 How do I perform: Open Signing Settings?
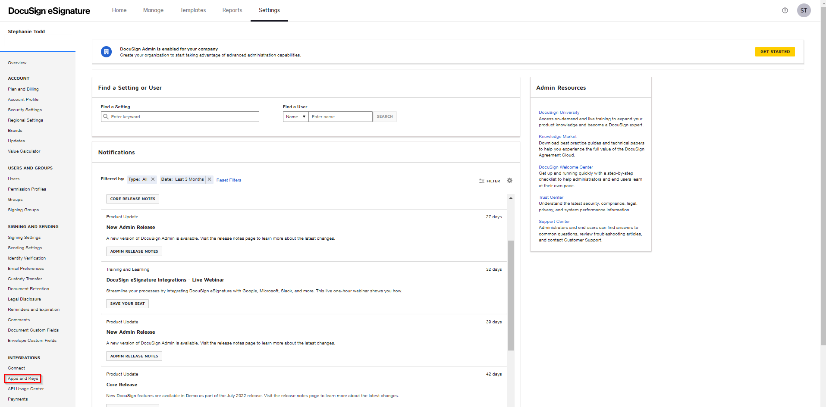tap(24, 238)
